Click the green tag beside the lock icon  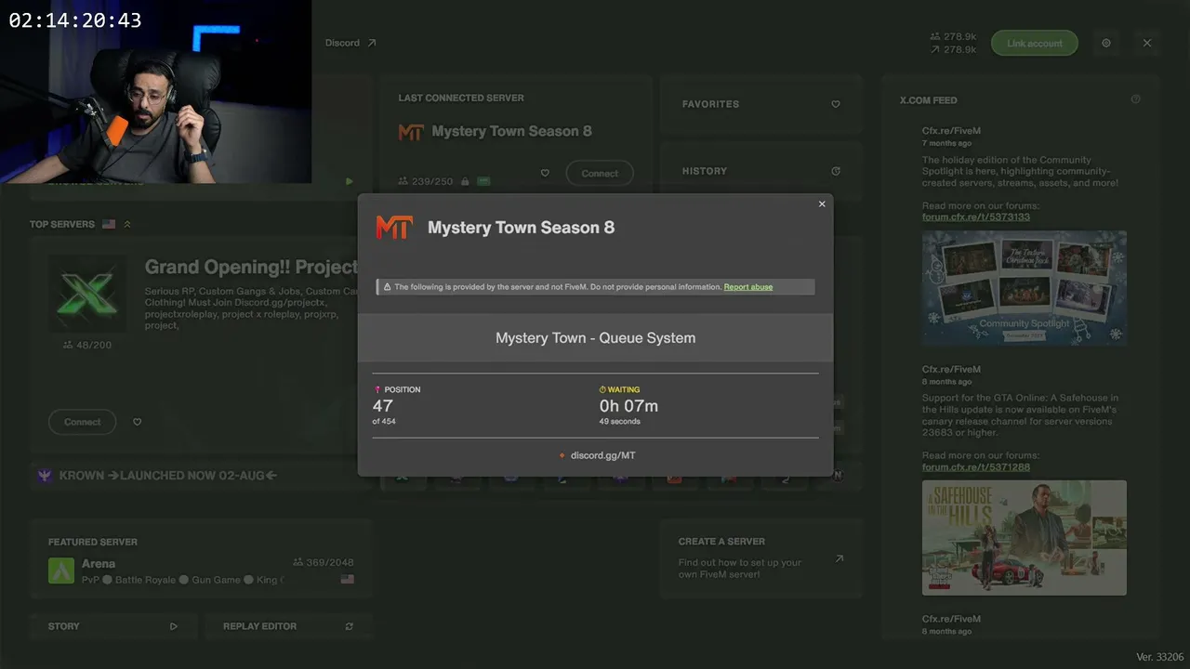click(x=483, y=181)
